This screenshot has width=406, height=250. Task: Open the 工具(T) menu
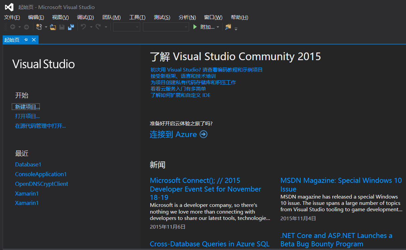pyautogui.click(x=137, y=17)
